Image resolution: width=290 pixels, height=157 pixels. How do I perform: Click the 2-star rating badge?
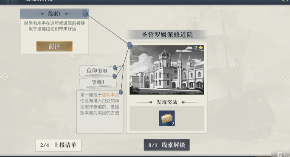198,48
